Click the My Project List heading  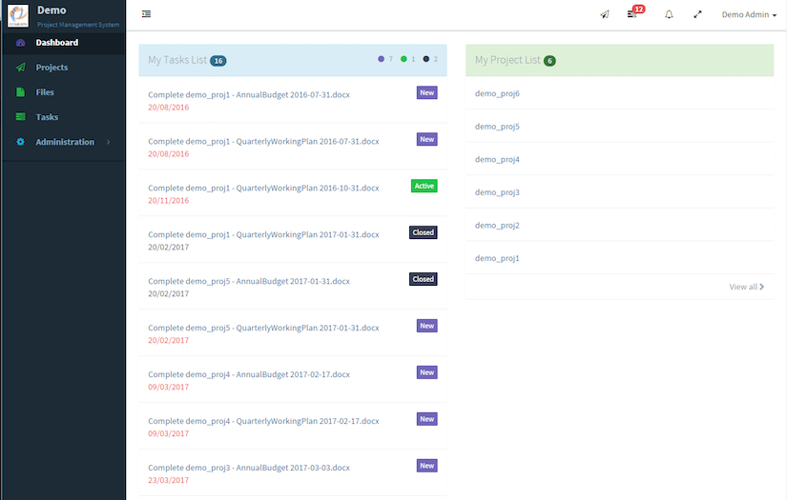click(x=507, y=60)
